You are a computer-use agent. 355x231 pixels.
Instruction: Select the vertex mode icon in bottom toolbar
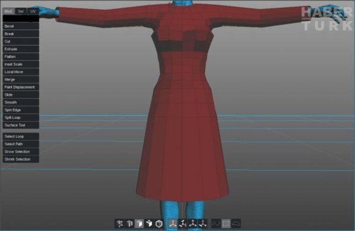click(119, 223)
